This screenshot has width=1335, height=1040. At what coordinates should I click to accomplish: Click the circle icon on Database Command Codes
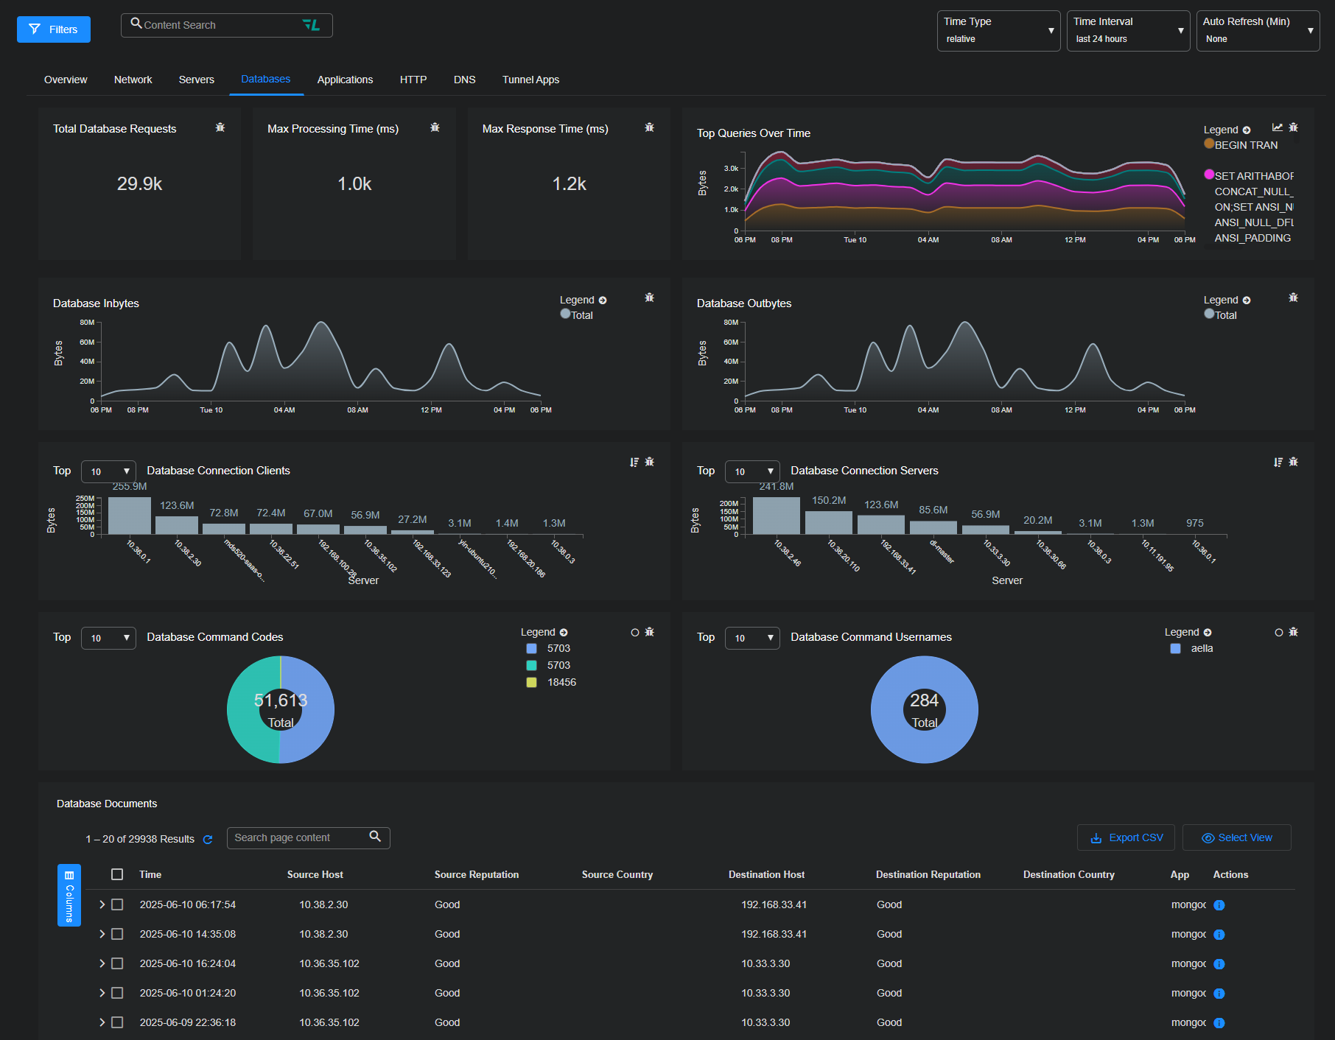point(634,632)
